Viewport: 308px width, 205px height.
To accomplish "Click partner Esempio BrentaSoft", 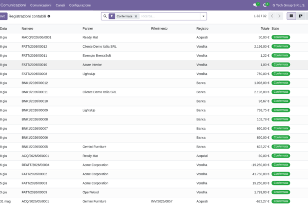I will pos(97,56).
